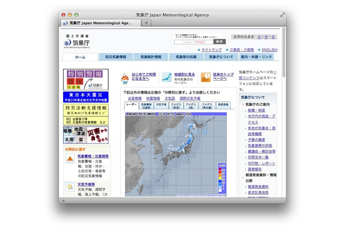Open the 天気予報等 link in the sidebar
The image size is (345, 229).
(x=86, y=184)
